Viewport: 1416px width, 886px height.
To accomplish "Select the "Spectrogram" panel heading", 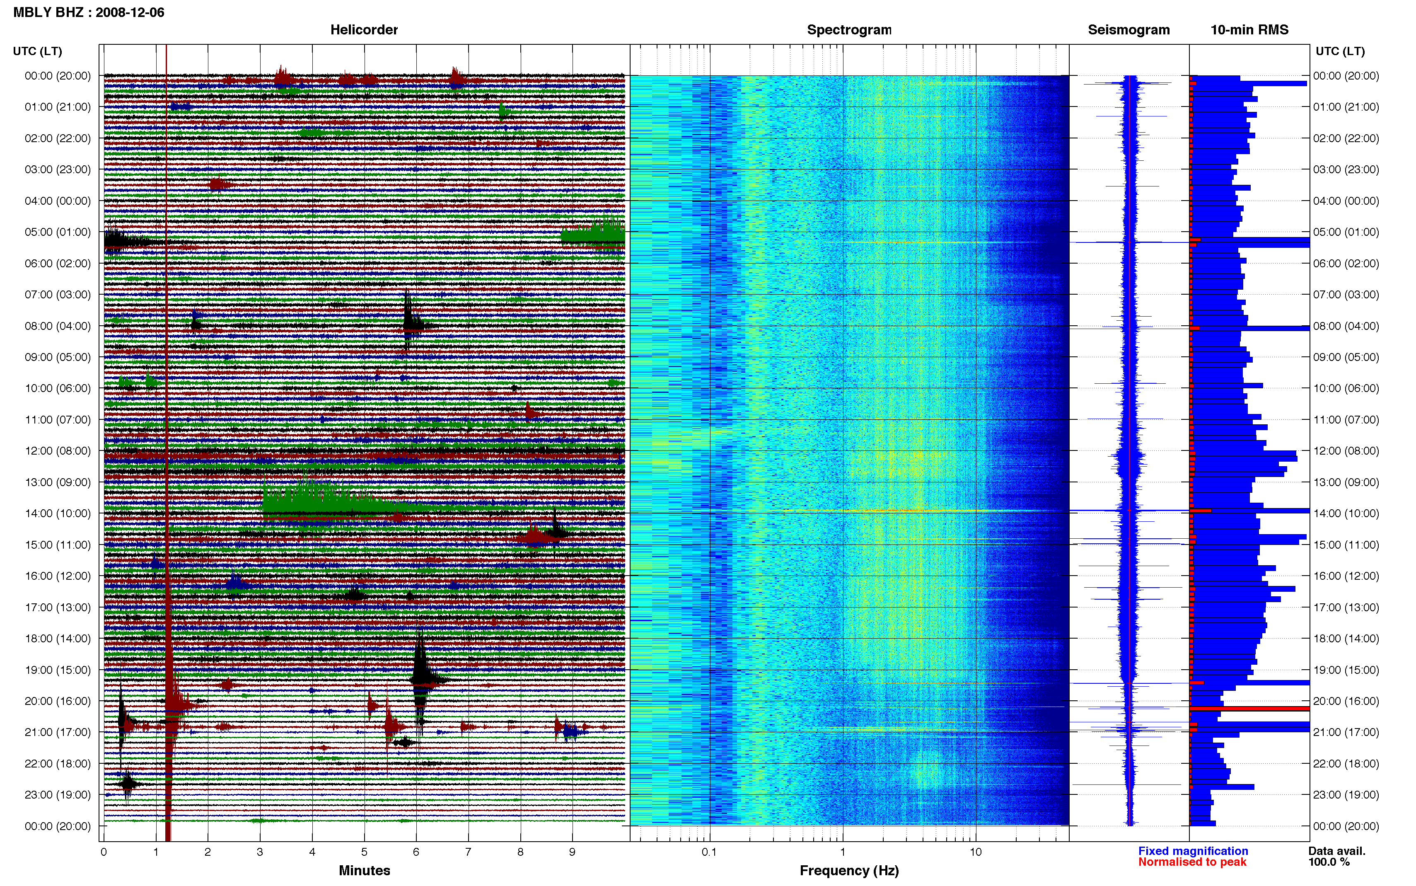I will (849, 30).
